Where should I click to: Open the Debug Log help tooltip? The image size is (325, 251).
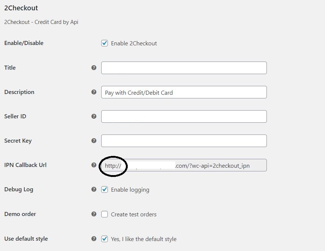pos(94,189)
